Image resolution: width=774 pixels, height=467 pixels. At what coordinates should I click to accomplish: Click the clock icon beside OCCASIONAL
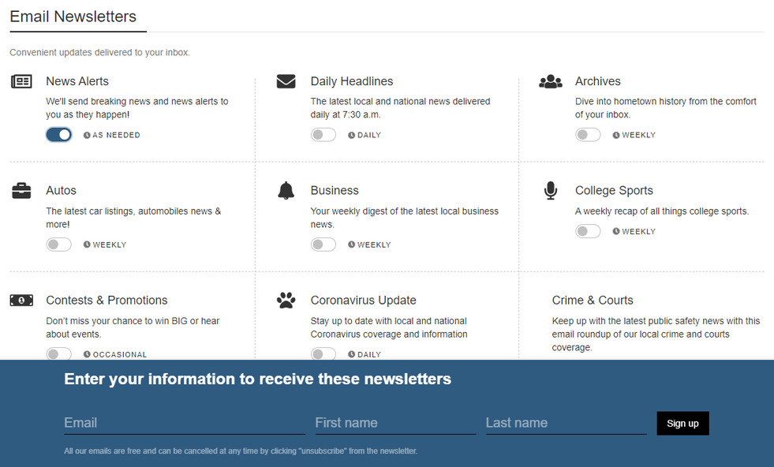point(87,354)
